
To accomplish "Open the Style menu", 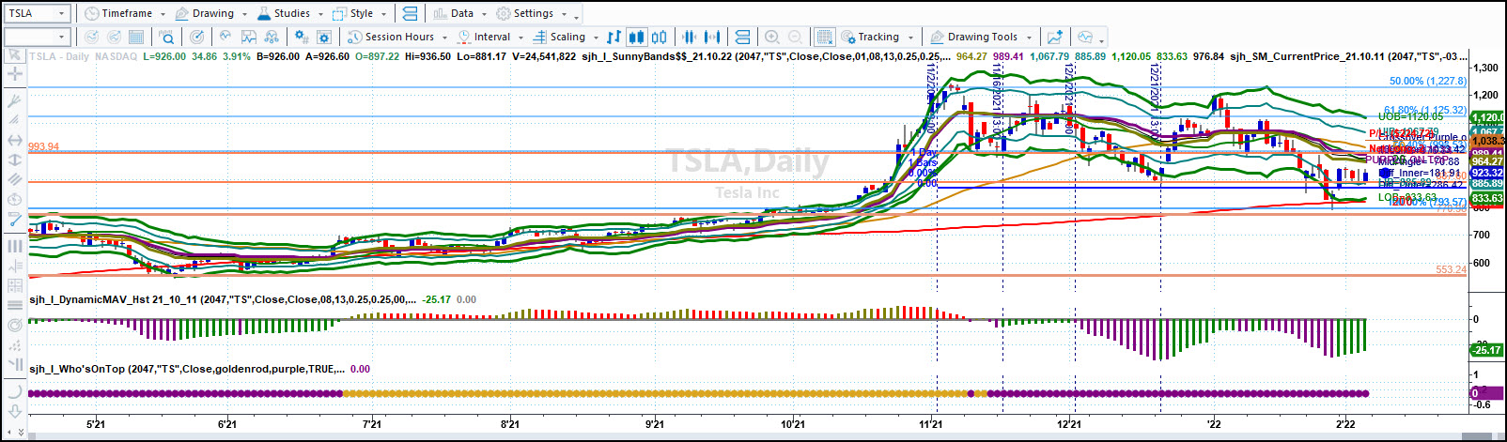I will (x=360, y=13).
